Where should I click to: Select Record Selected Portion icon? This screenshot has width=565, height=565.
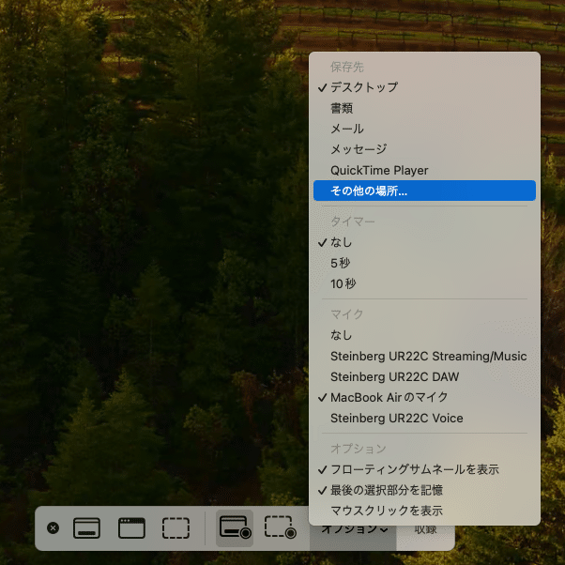281,527
